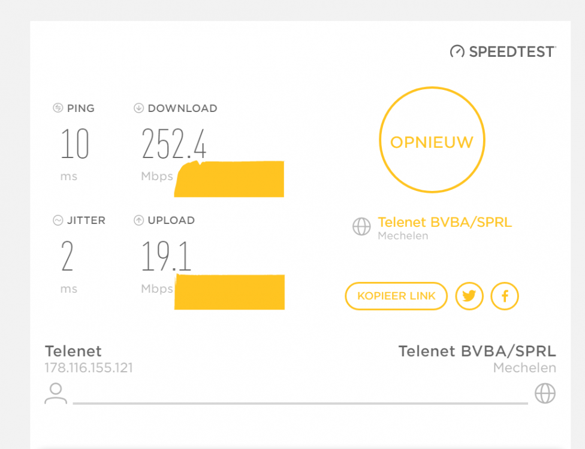The height and width of the screenshot is (449, 585).
Task: Click the SPEEDTEST logo text
Action: (x=512, y=52)
